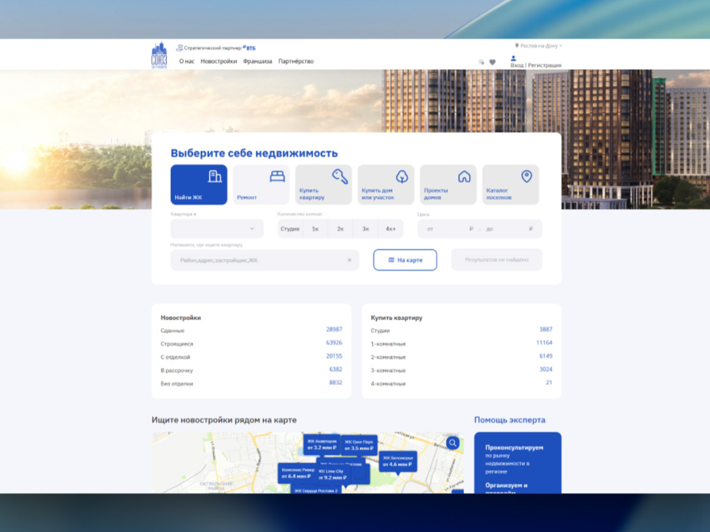Select the Каталог поселков tab

click(511, 184)
